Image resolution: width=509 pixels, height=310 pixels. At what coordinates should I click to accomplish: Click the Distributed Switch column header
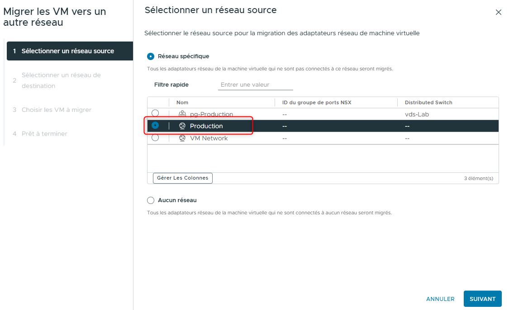[428, 102]
